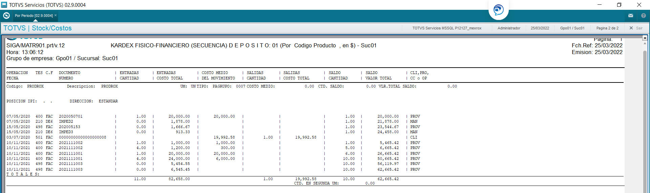This screenshot has width=650, height=193.
Task: Click saldo valor total 62,665.42 in last row
Action: (x=388, y=169)
